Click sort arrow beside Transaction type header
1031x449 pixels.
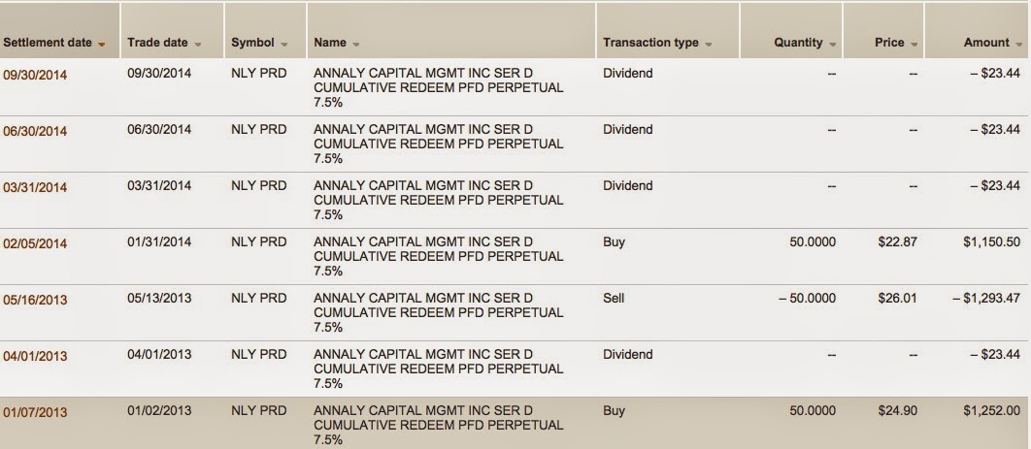pyautogui.click(x=709, y=45)
